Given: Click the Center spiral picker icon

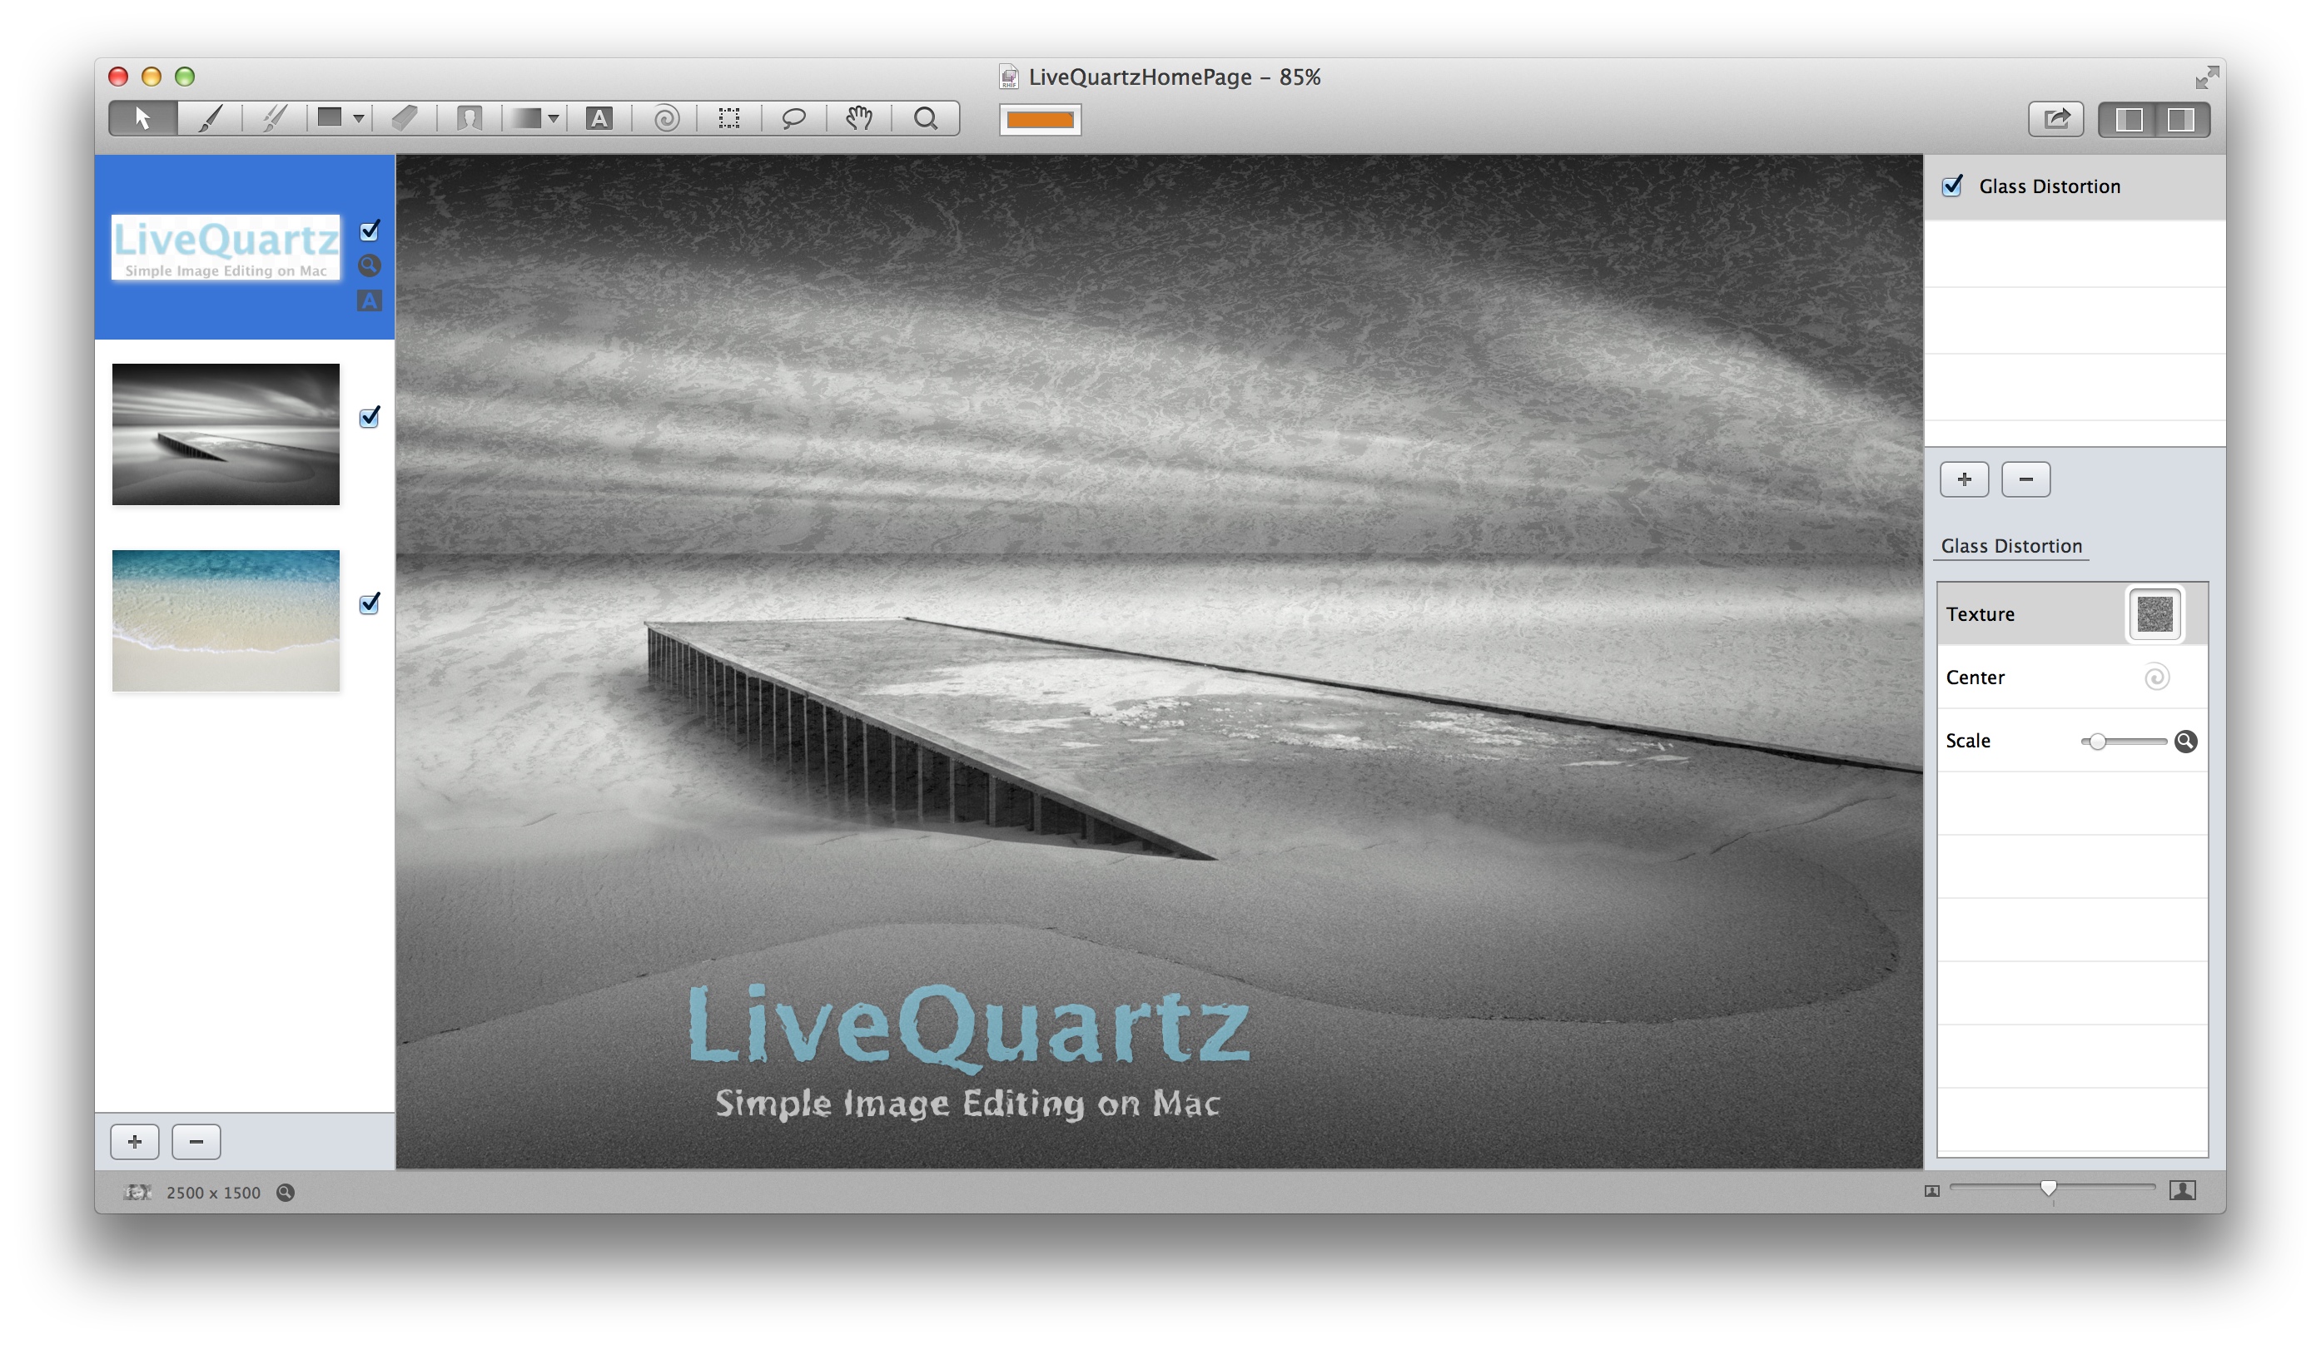Looking at the screenshot, I should point(2156,677).
